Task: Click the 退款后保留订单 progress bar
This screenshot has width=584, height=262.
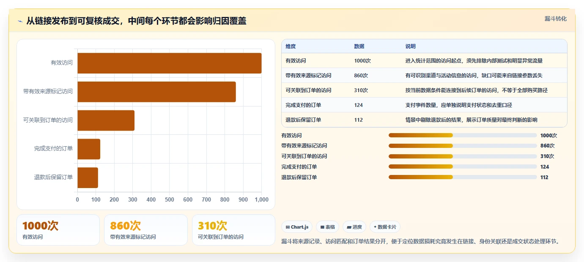Action: [x=463, y=177]
